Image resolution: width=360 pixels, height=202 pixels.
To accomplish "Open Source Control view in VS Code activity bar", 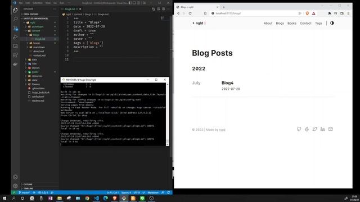I will coord(15,28).
